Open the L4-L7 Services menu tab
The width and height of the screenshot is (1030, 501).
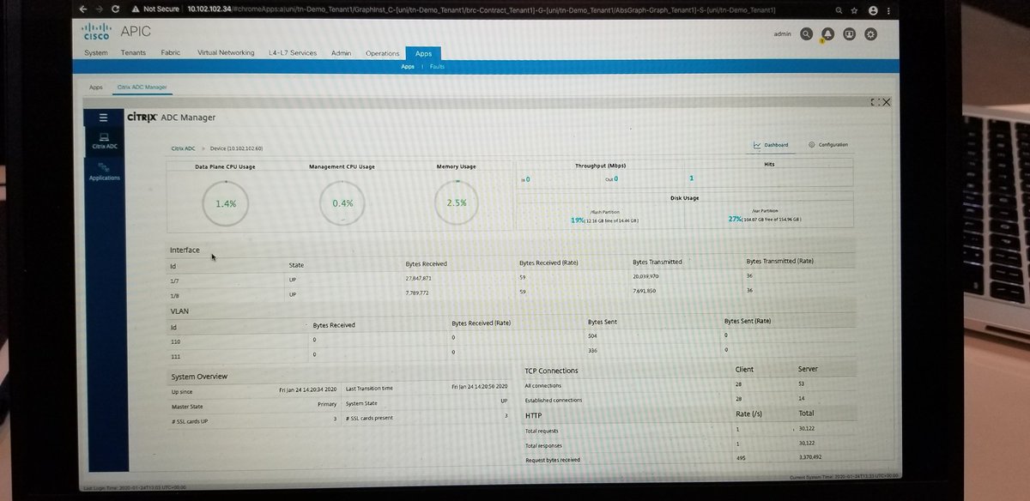coord(292,52)
